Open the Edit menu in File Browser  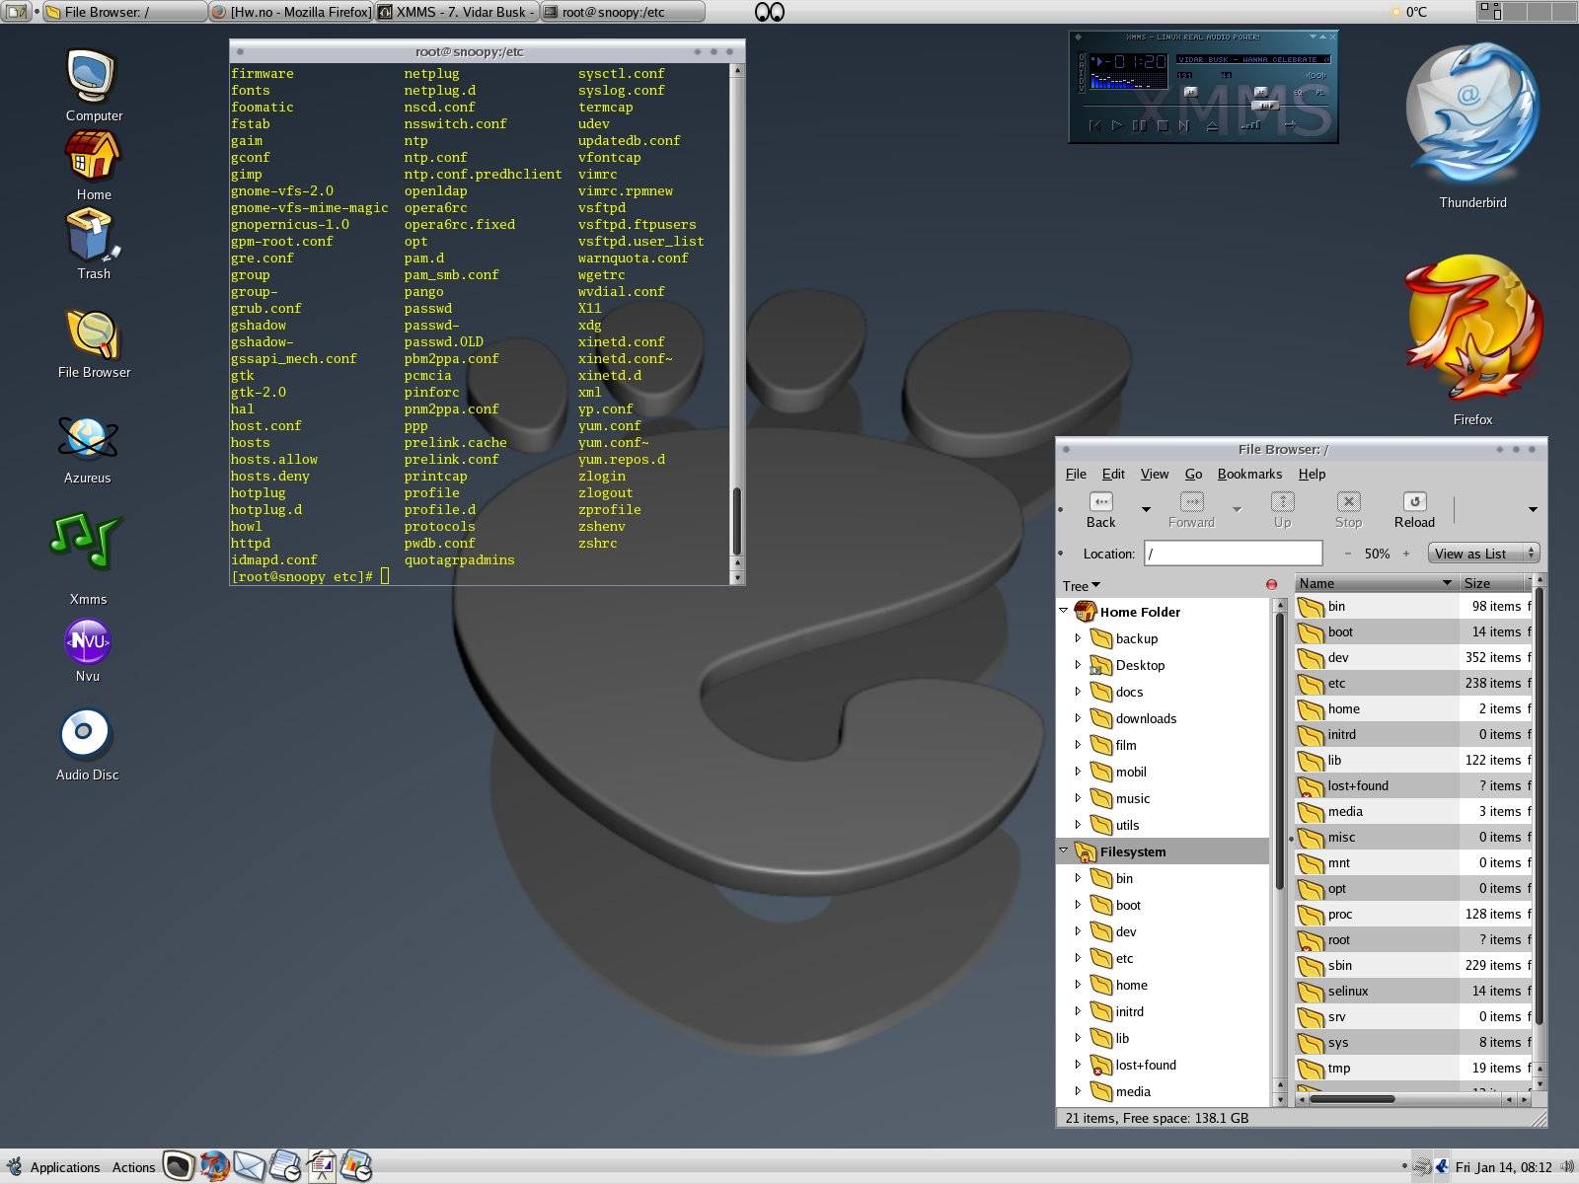click(1113, 474)
